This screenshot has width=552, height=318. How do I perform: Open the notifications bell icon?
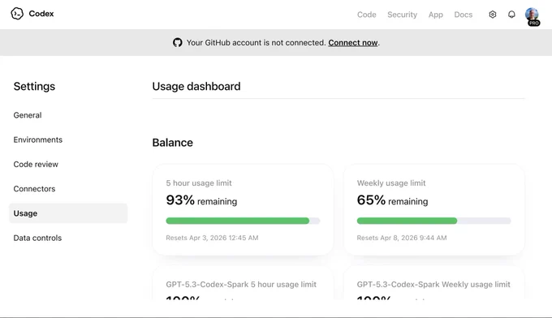click(511, 15)
